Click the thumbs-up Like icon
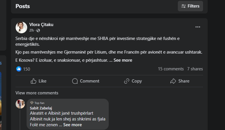Screen dimensions: 225x130 (34, 81)
